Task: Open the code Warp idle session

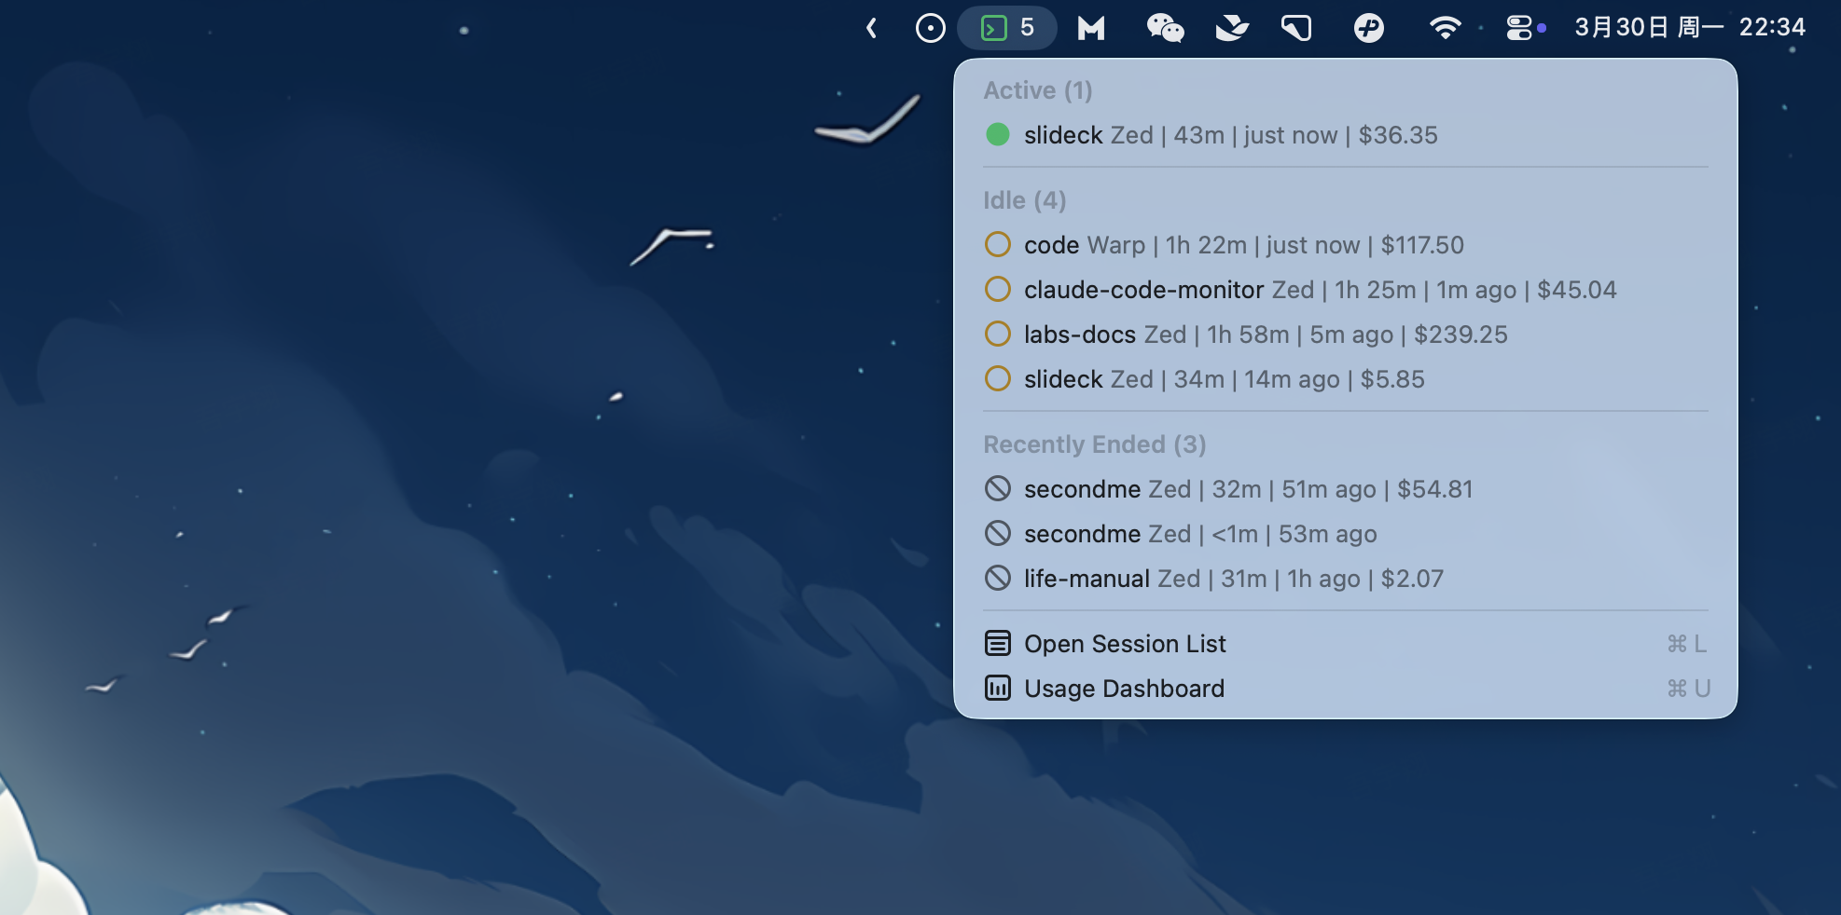Action: click(x=1243, y=245)
